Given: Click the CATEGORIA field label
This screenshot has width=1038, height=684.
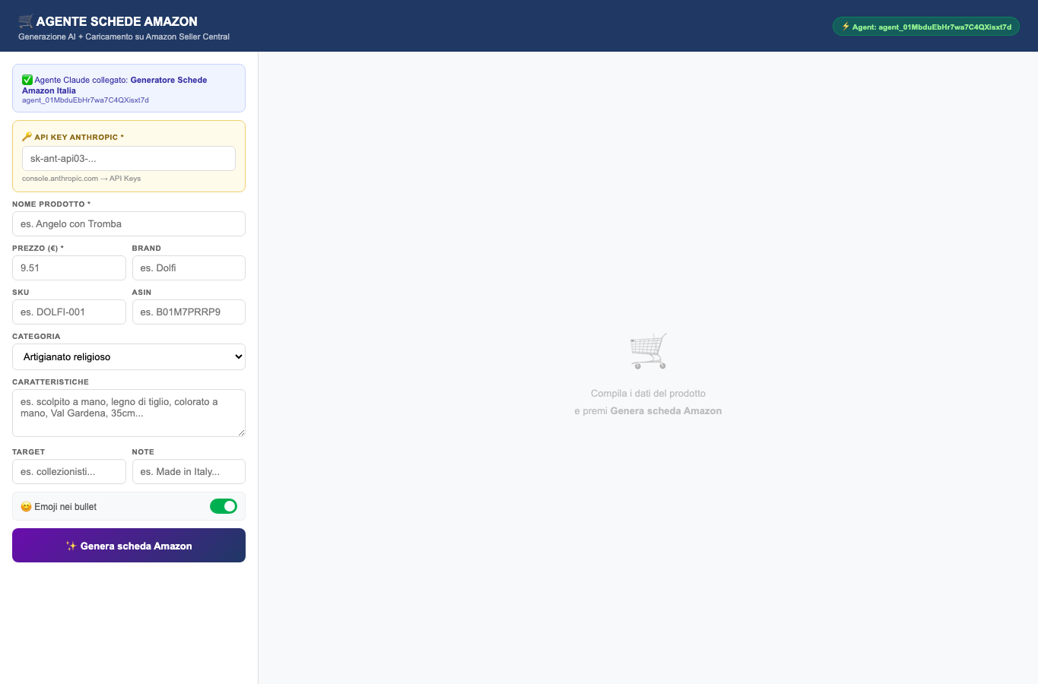Looking at the screenshot, I should coord(36,337).
